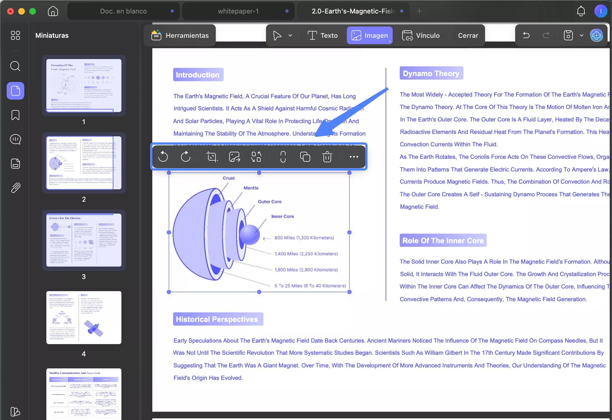612x420 pixels.
Task: Click the Miniaturas panel title
Action: pos(52,36)
